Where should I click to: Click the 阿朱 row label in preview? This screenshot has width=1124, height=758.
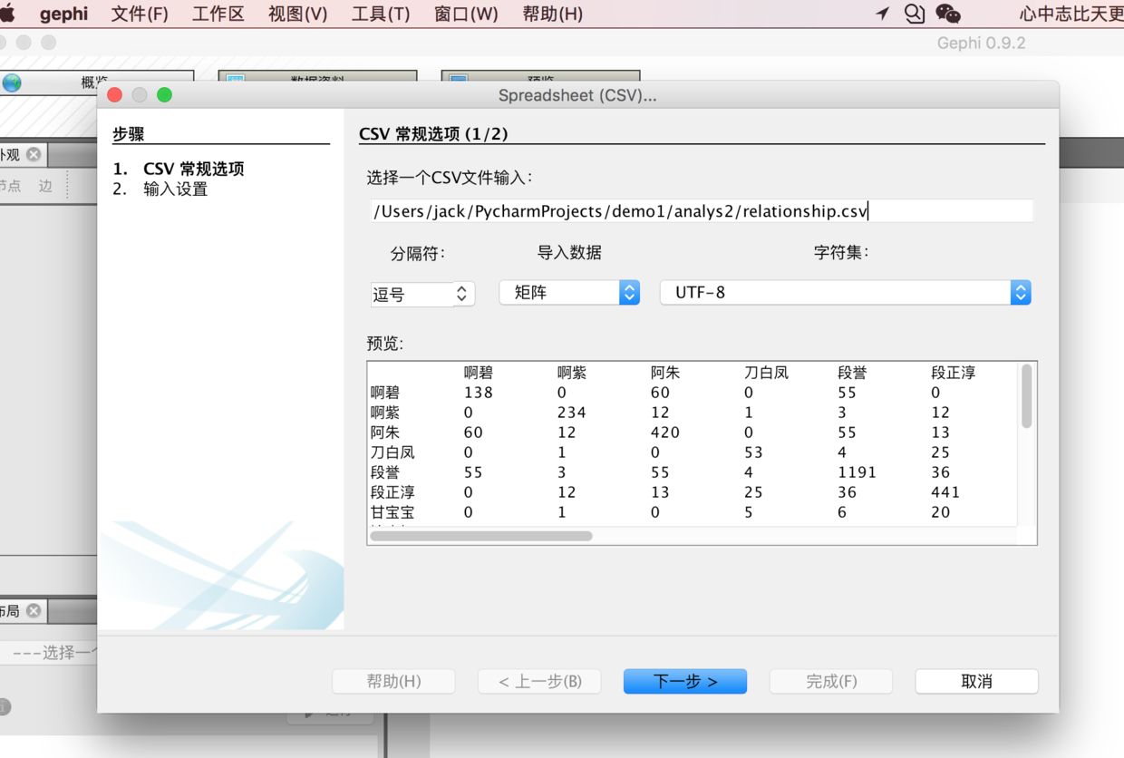[385, 432]
